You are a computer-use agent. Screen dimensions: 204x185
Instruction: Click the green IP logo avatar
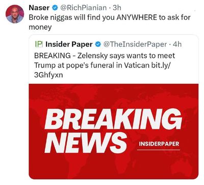point(39,44)
